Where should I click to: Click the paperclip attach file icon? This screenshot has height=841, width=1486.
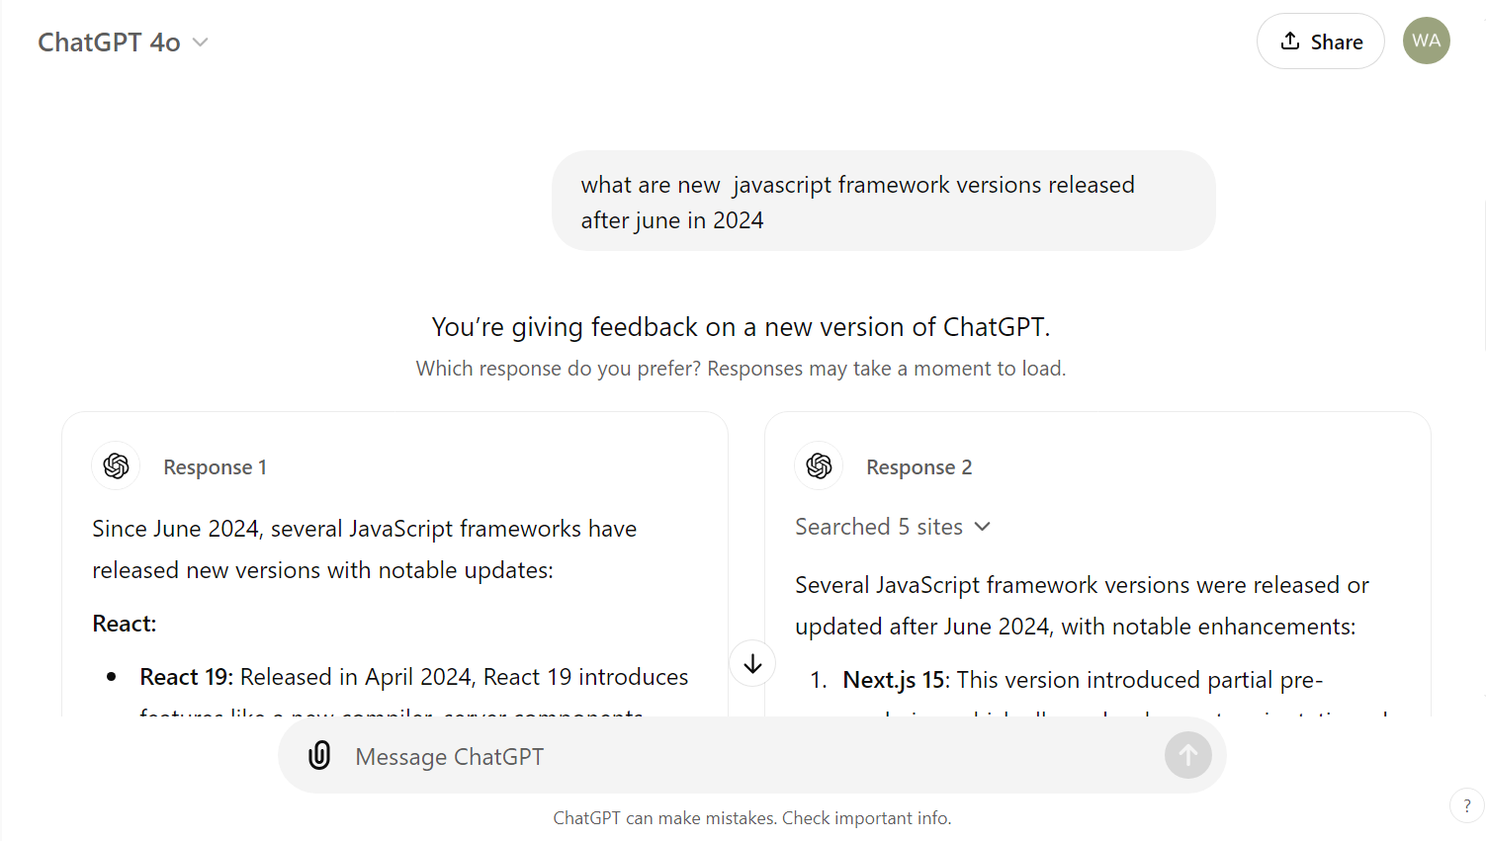319,756
